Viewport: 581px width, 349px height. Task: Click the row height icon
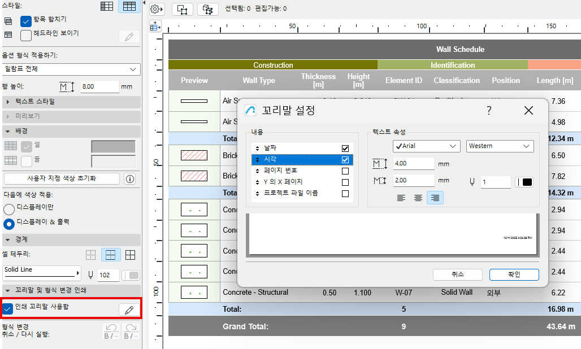[x=67, y=87]
